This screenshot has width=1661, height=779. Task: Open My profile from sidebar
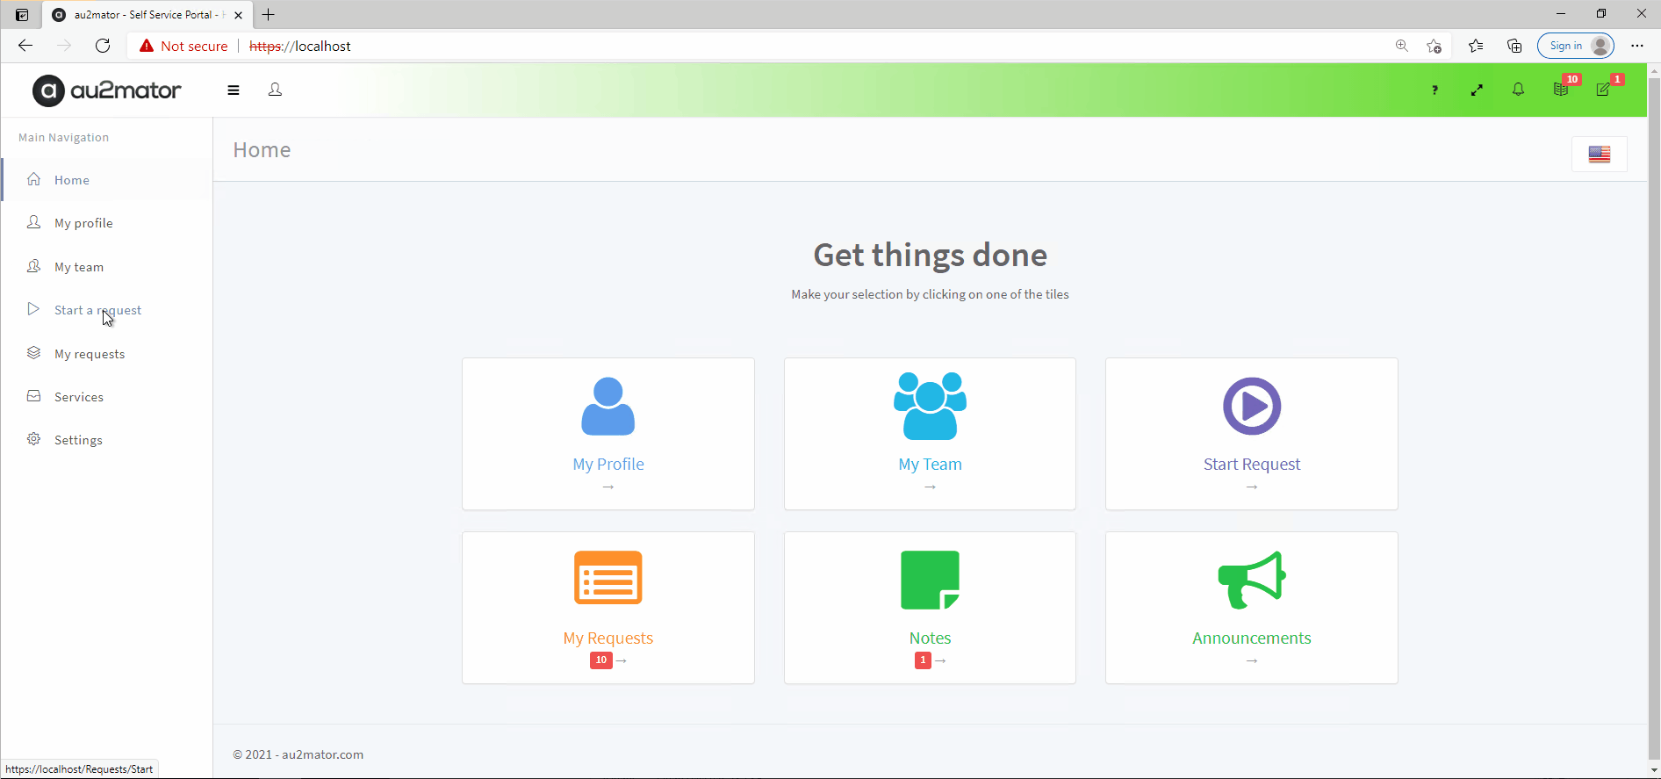(83, 223)
